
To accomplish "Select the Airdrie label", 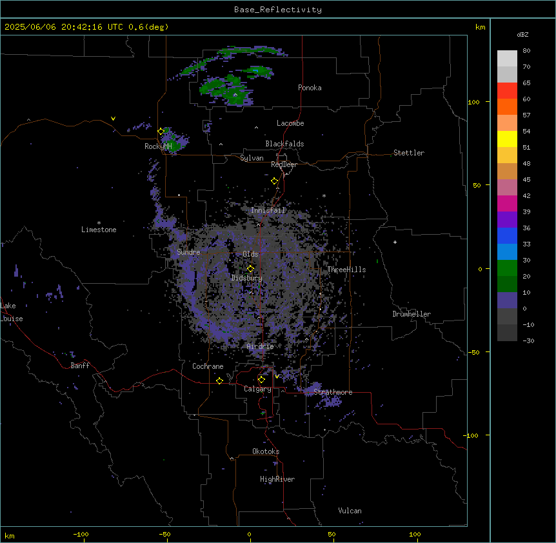I will [260, 346].
